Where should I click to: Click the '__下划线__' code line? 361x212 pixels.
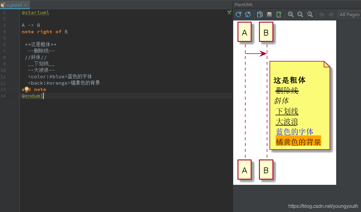coord(41,64)
